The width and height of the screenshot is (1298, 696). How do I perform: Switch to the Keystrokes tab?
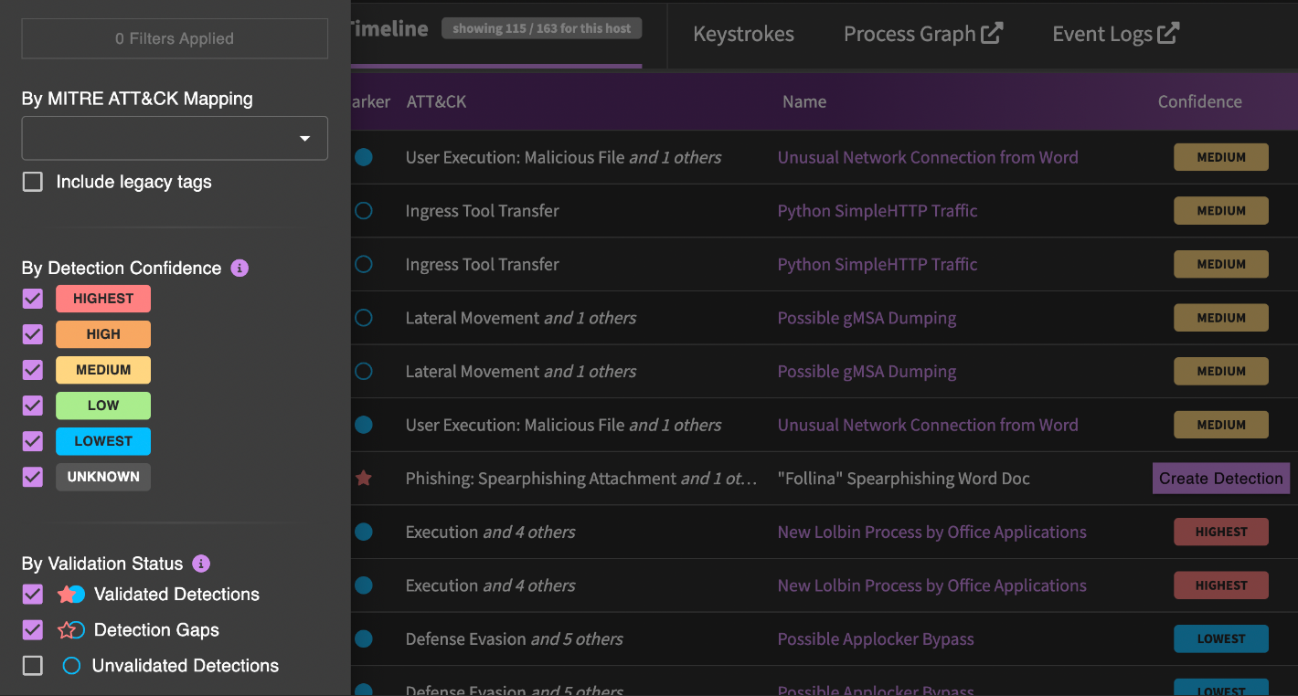(x=743, y=35)
